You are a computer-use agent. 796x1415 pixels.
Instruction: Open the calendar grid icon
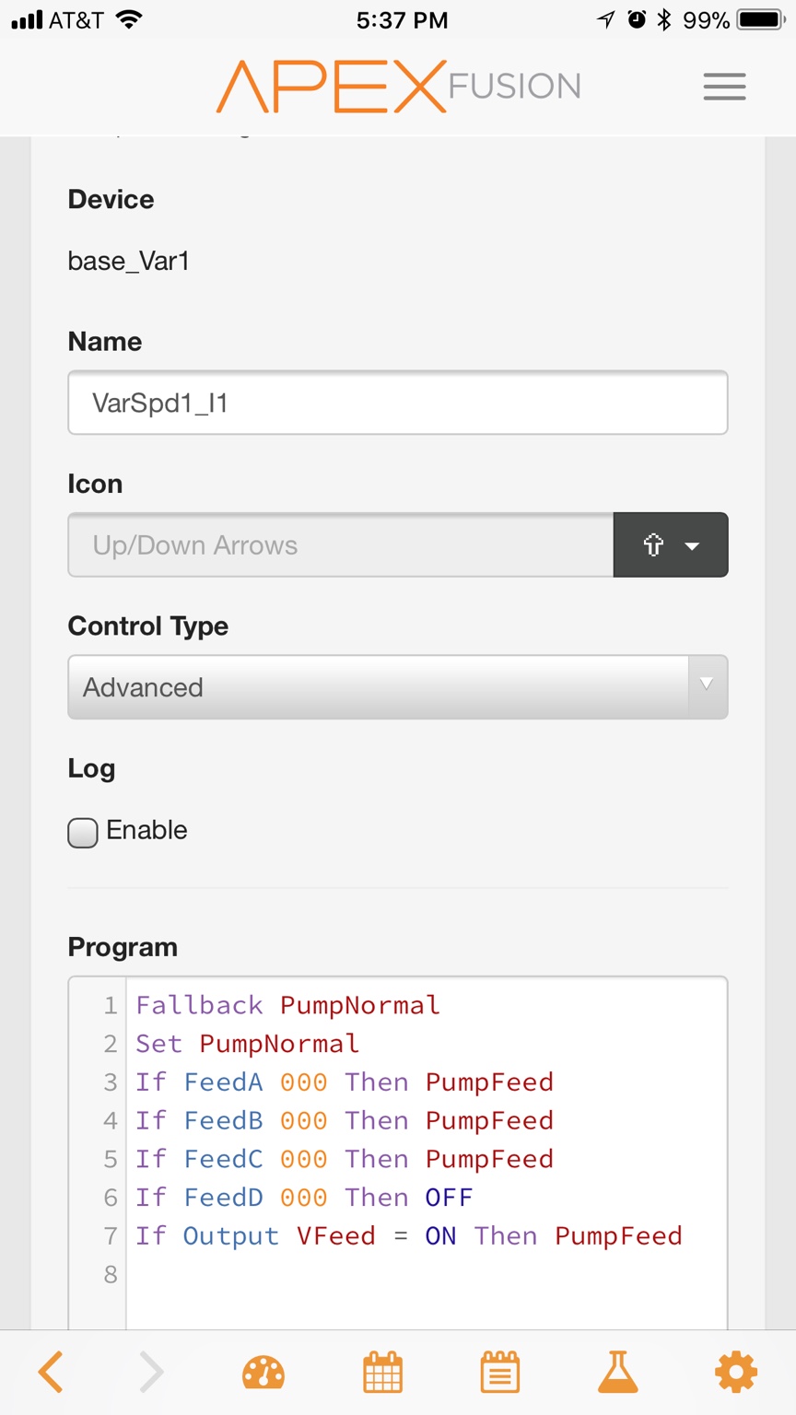(383, 1373)
